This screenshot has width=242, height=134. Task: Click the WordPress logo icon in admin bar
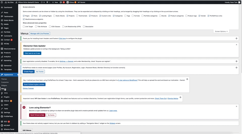2,2
